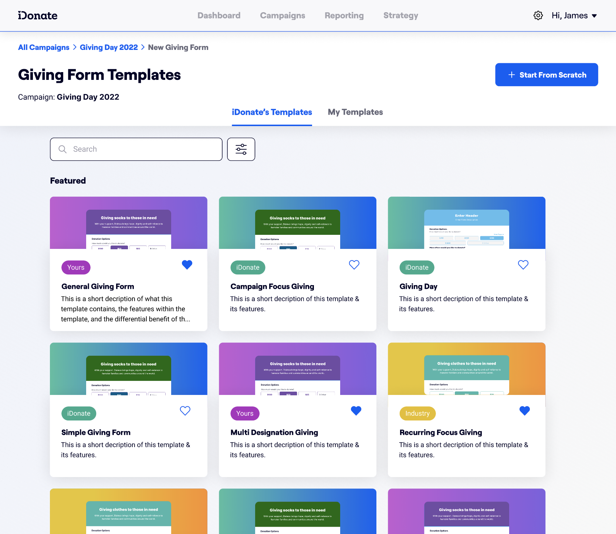Go to Campaigns in top navigation

coord(282,16)
